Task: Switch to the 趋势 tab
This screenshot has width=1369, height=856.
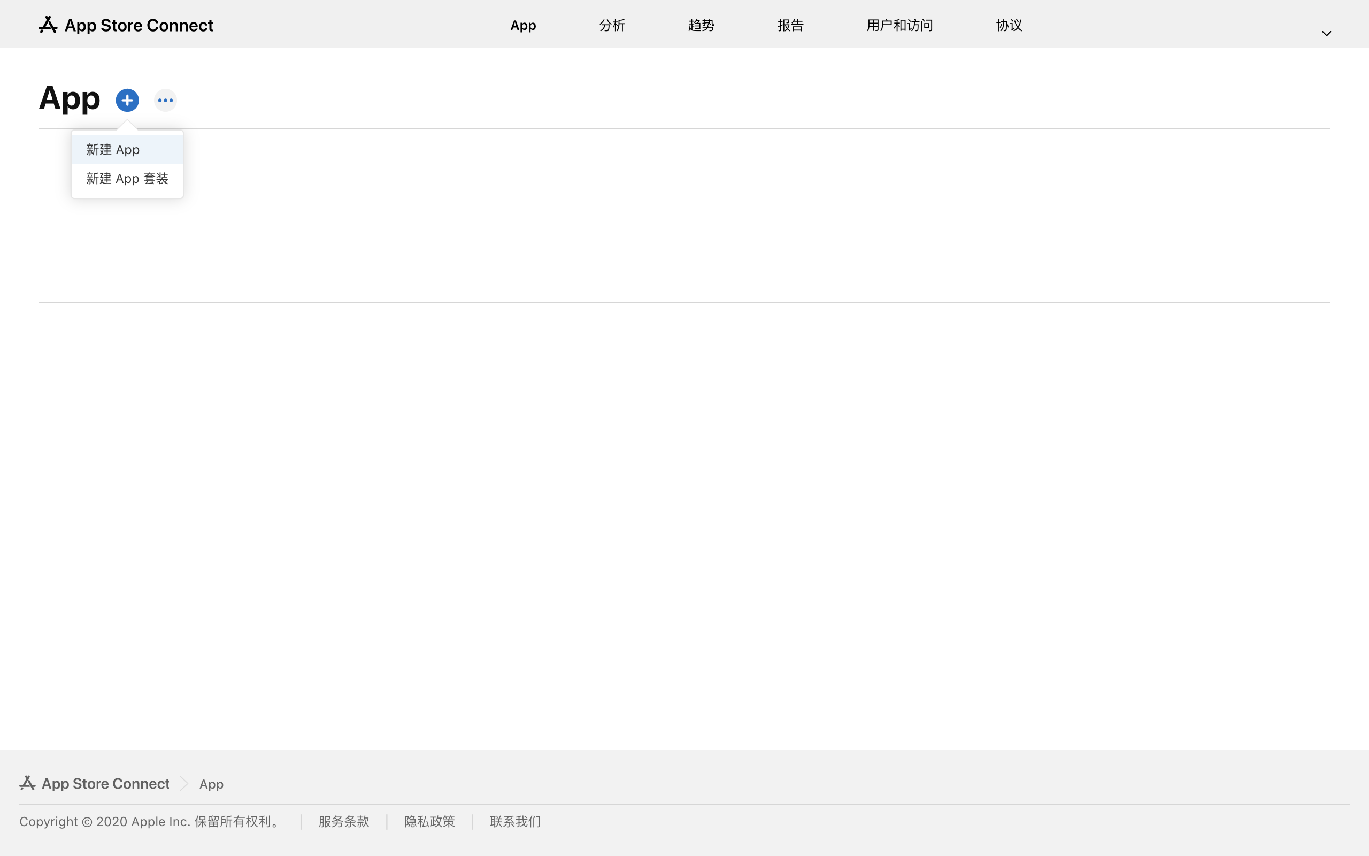Action: pyautogui.click(x=701, y=25)
